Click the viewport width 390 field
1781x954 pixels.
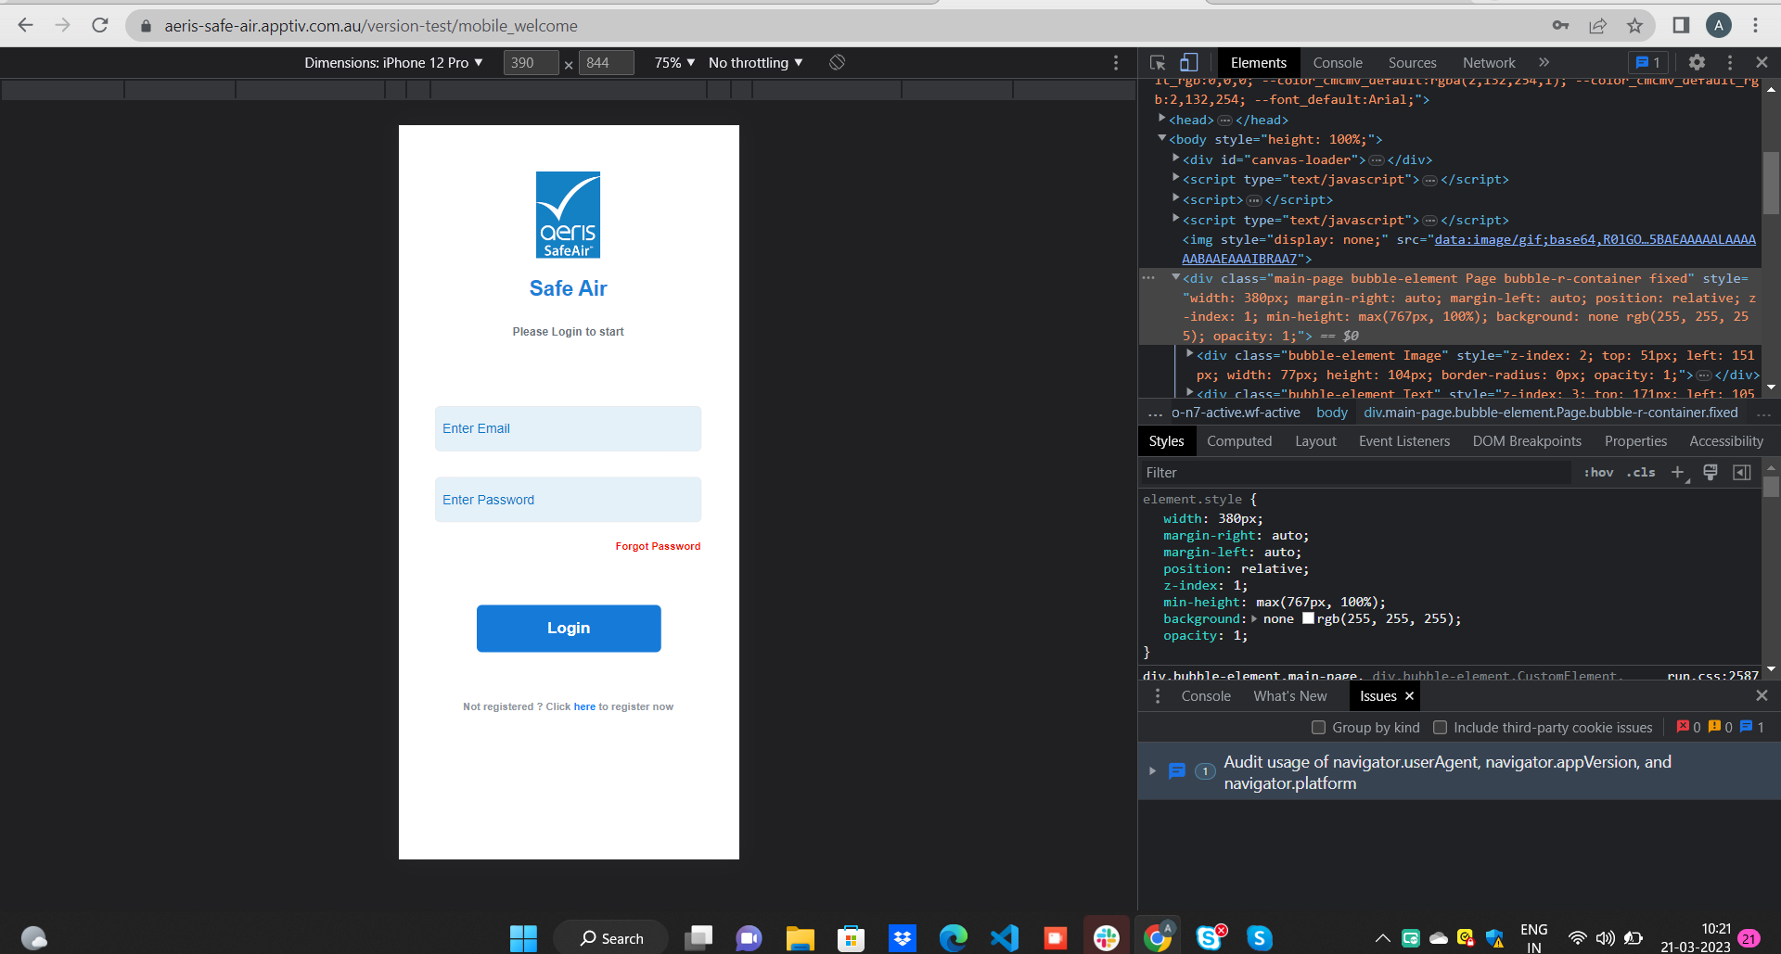(532, 63)
